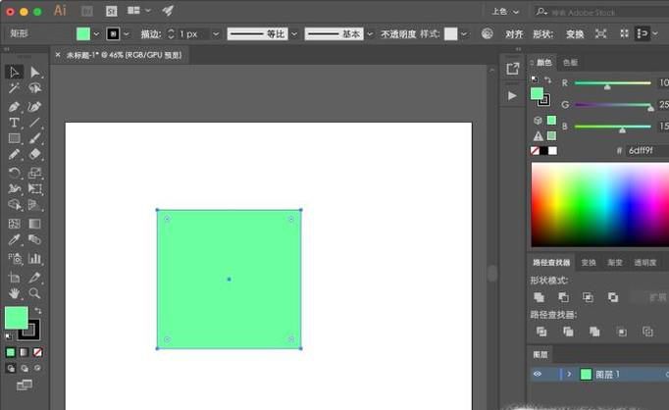Set fill to None in the toolbox
The width and height of the screenshot is (669, 410).
click(37, 351)
